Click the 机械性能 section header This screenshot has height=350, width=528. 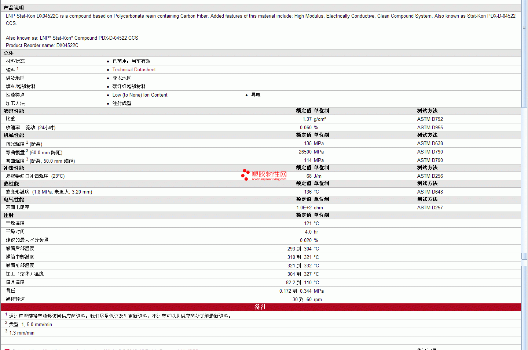pyautogui.click(x=14, y=135)
